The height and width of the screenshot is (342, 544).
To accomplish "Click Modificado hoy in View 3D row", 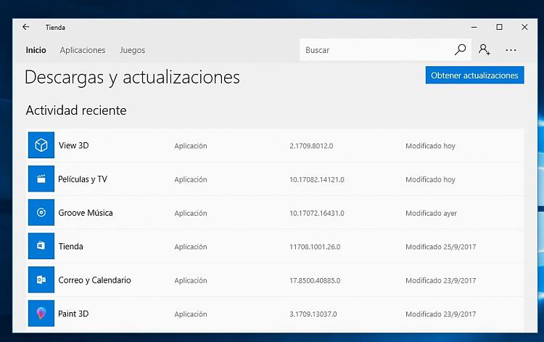I will 430,146.
